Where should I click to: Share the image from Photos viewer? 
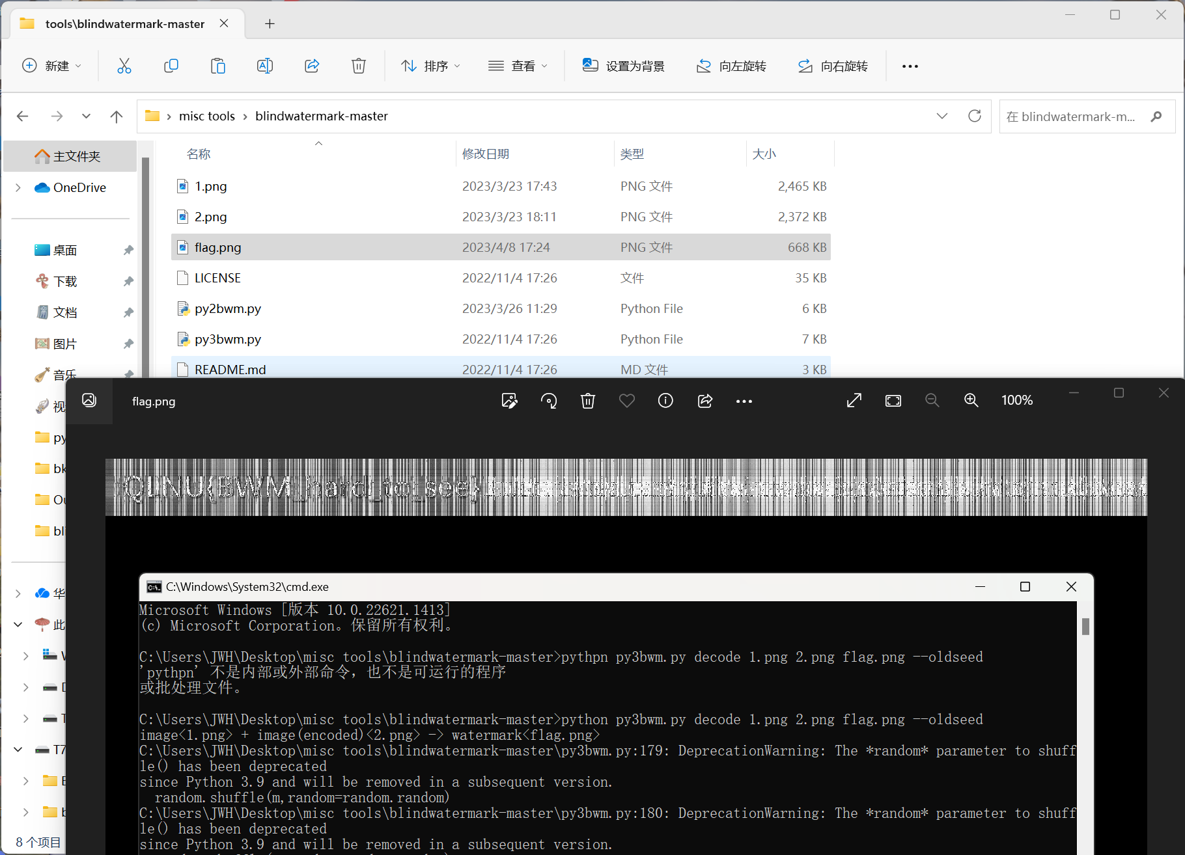click(705, 401)
